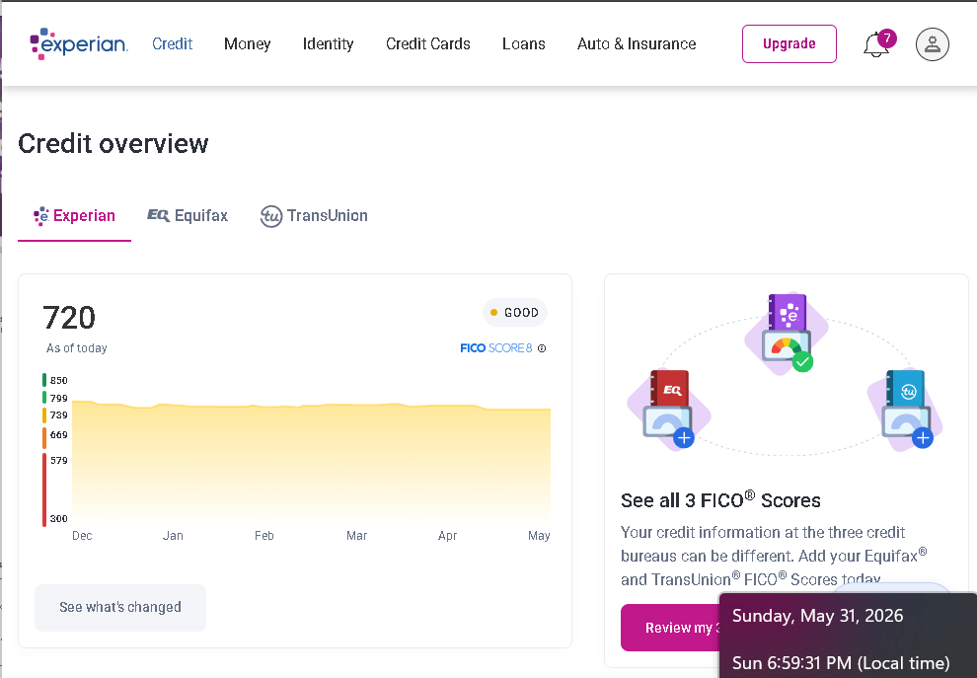This screenshot has width=977, height=678.
Task: Click the 300 scale label
Action: (58, 518)
